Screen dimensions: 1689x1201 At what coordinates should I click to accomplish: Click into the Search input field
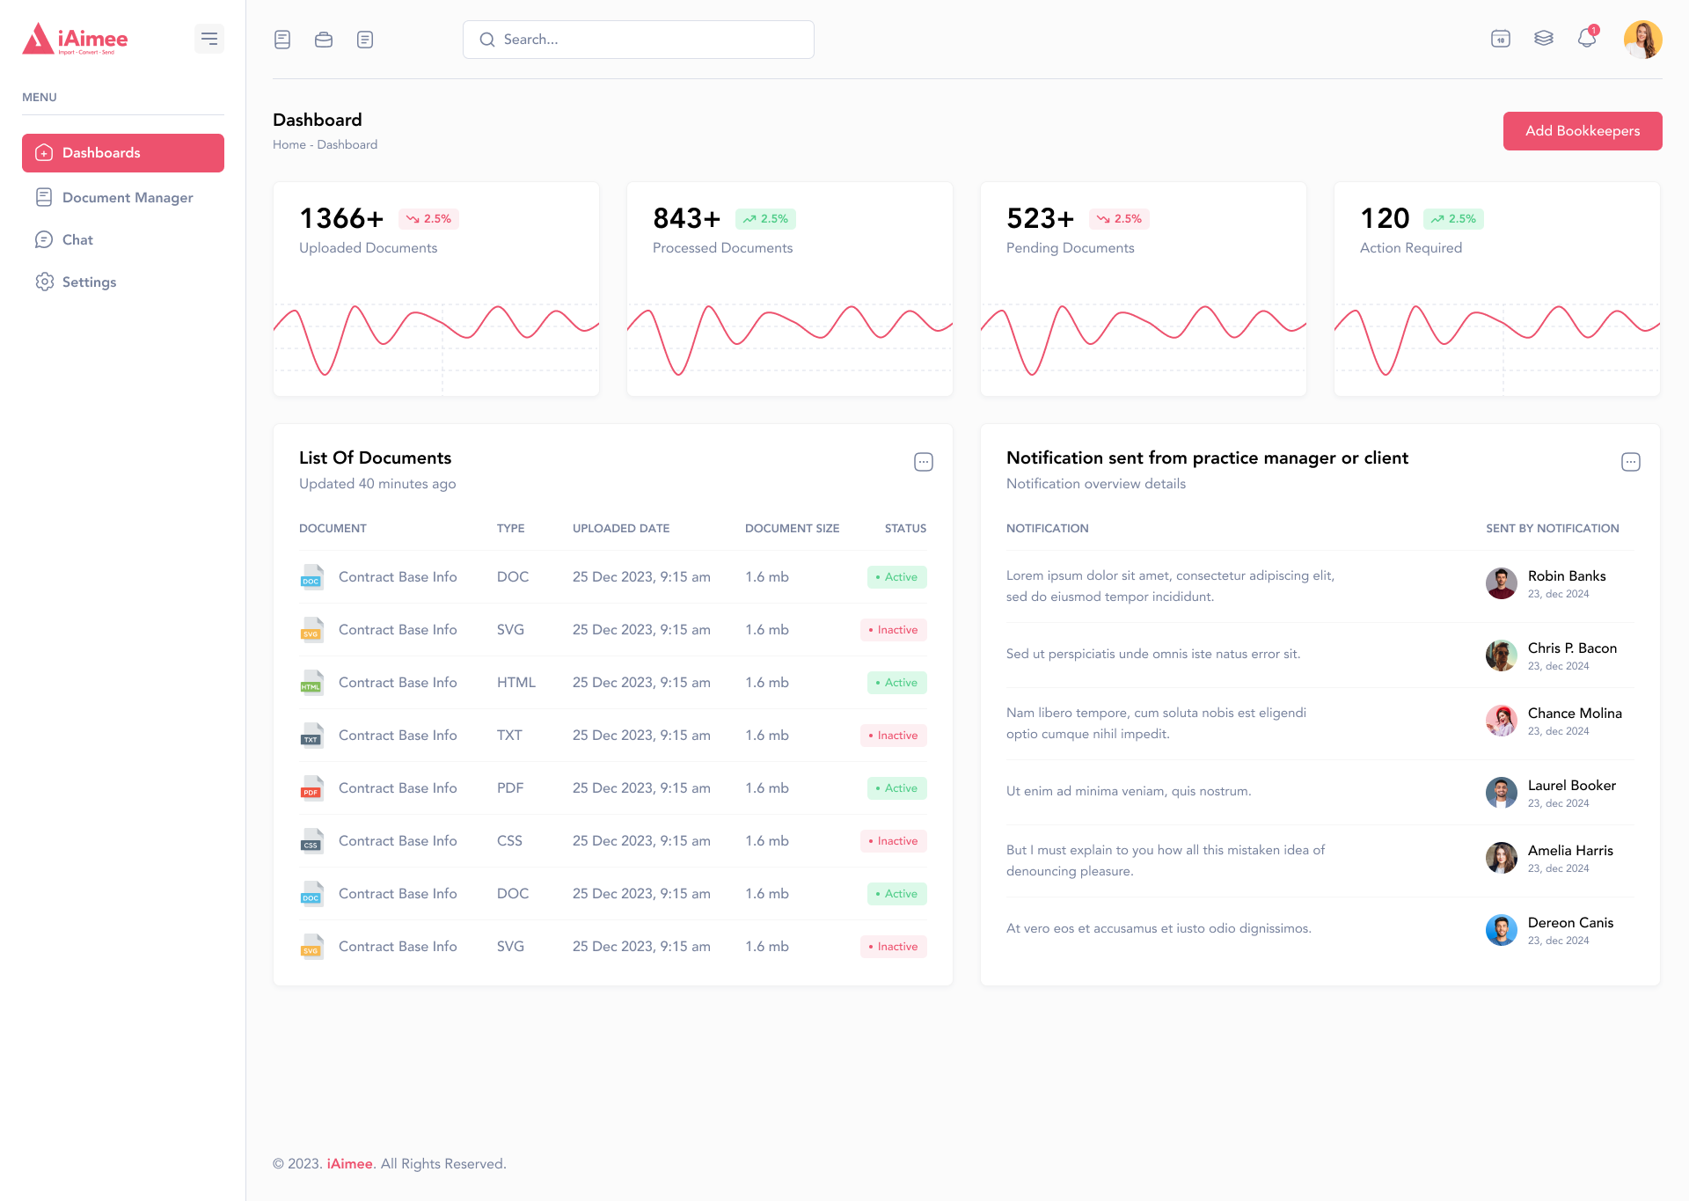pos(651,40)
